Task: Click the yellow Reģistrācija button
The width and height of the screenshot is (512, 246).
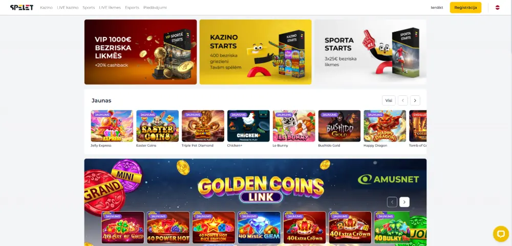Action: (465, 8)
